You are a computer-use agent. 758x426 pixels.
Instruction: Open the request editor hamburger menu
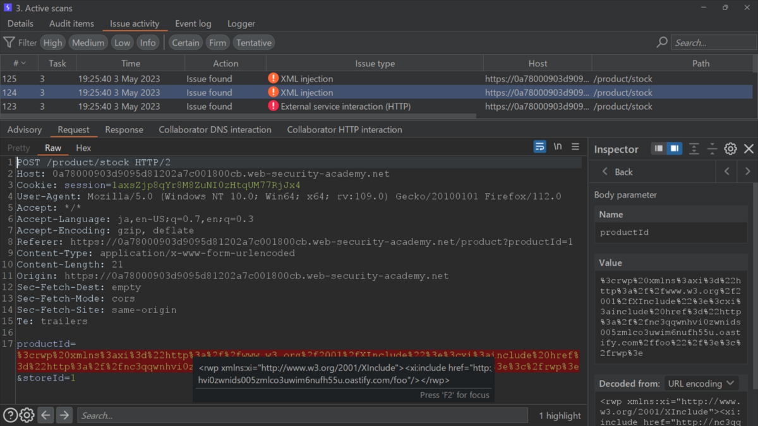(575, 146)
